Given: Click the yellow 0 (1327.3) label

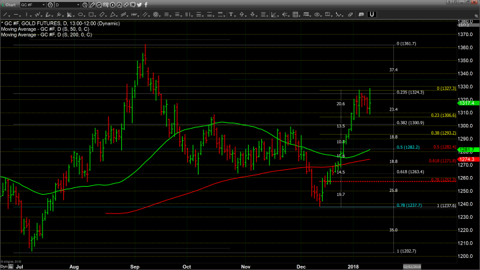Looking at the screenshot, I should click(446, 89).
